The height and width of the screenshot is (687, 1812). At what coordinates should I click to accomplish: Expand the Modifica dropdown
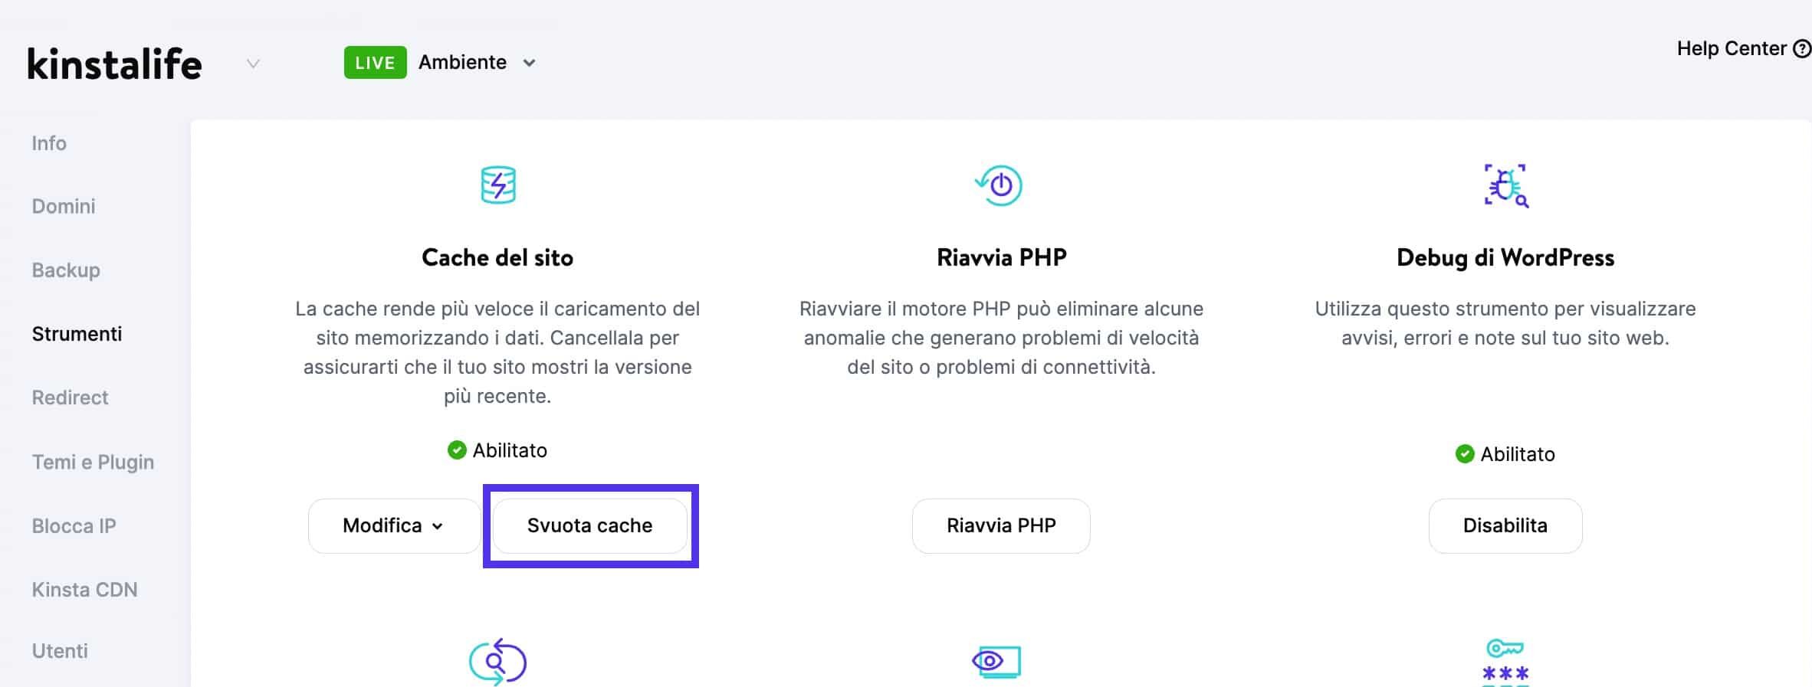click(393, 525)
